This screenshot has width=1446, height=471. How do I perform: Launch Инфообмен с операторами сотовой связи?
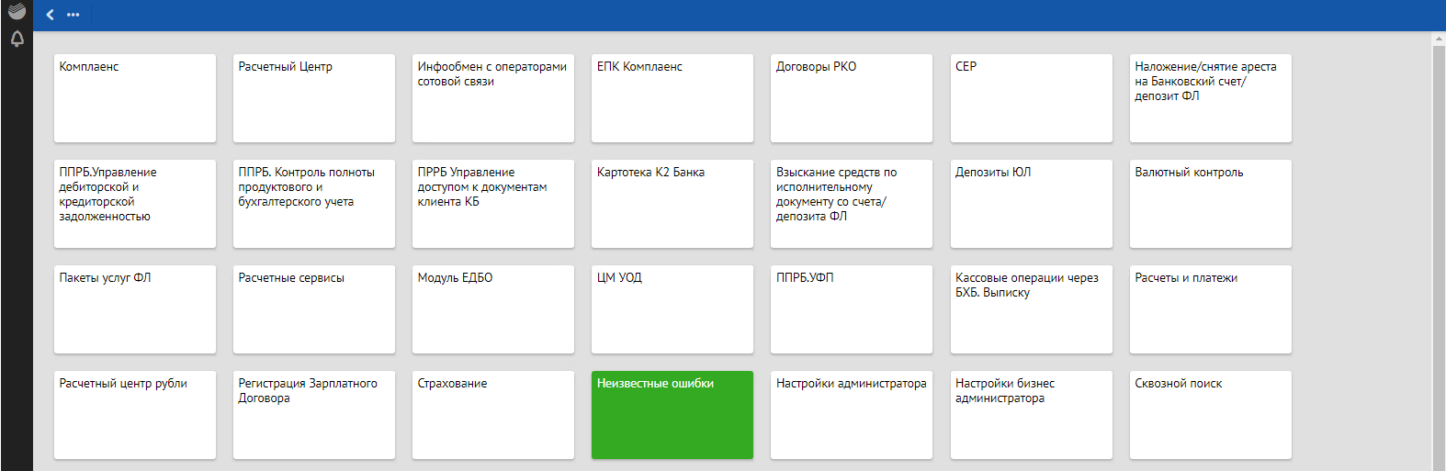pos(493,98)
